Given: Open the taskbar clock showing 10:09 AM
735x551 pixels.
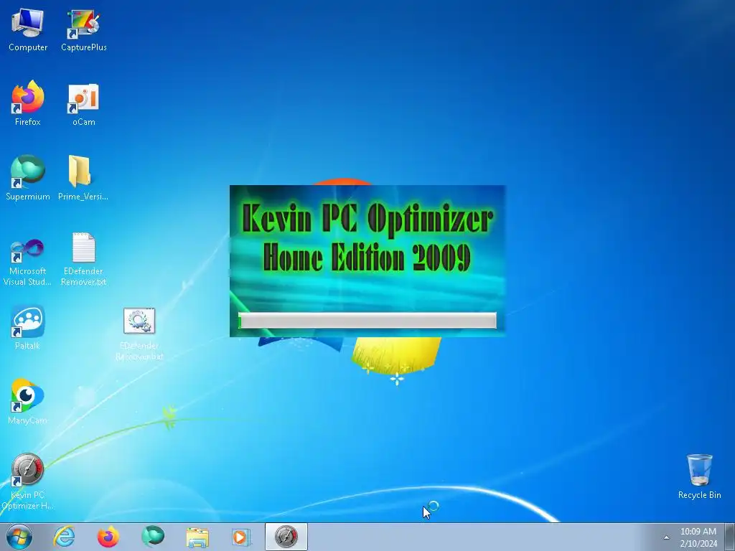Looking at the screenshot, I should [x=698, y=537].
